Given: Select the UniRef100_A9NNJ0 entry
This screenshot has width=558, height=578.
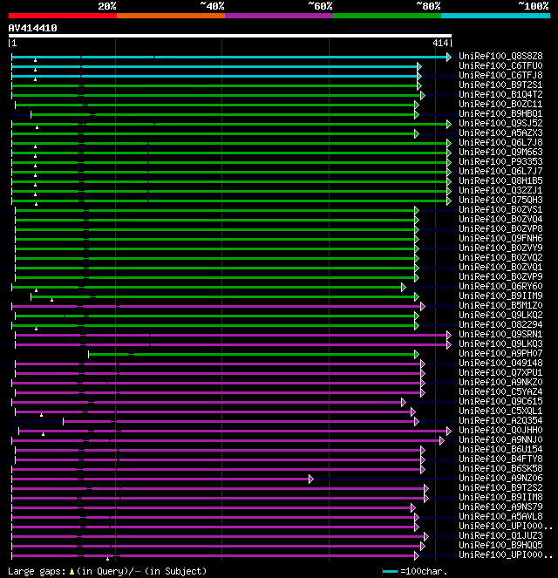Looking at the screenshot, I should pyautogui.click(x=500, y=439).
